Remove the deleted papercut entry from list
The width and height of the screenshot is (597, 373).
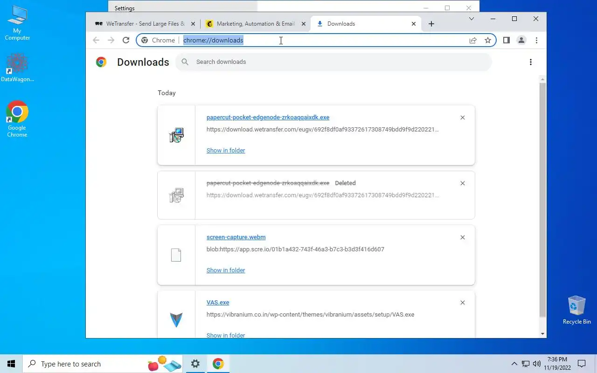[463, 183]
